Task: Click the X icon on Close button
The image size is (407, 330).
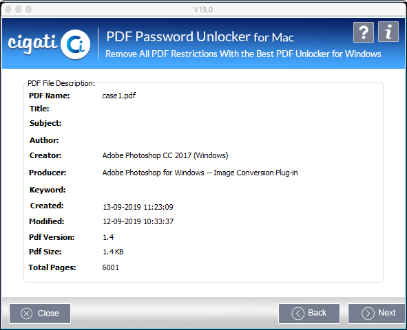Action: (x=26, y=313)
